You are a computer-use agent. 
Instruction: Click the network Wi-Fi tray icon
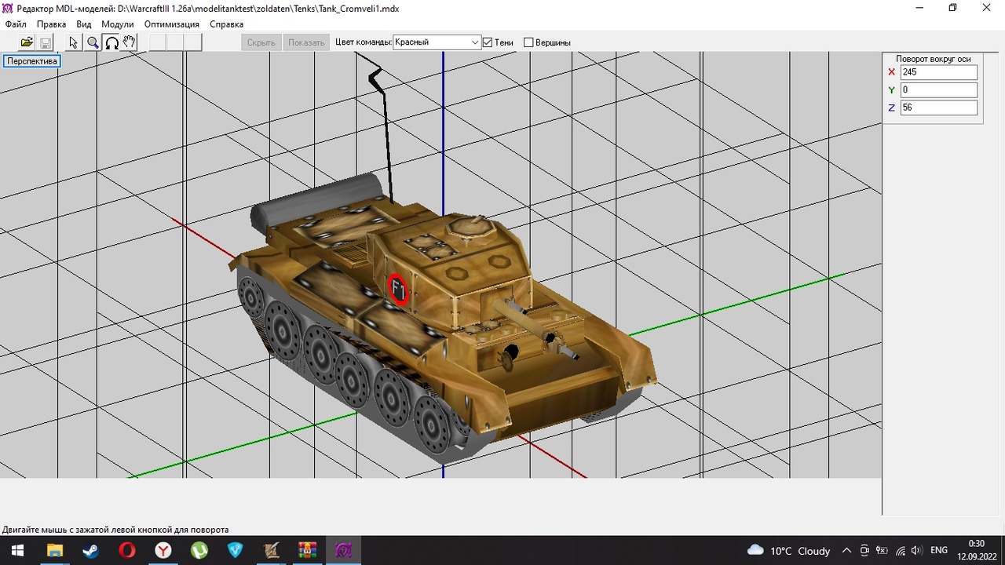[900, 551]
